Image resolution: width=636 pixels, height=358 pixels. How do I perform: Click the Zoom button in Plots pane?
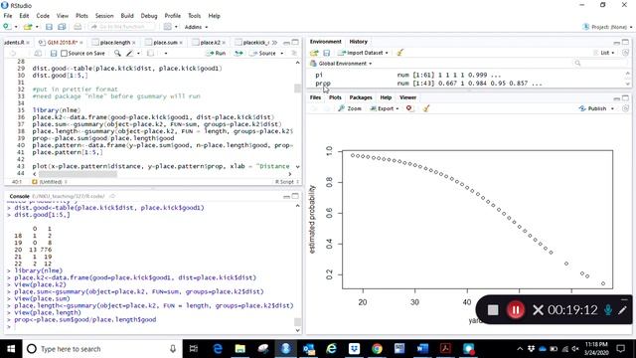[x=350, y=108]
